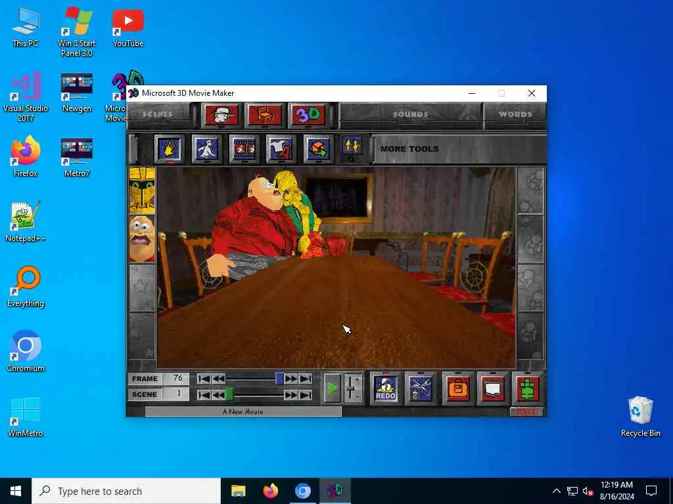Click the muted volume tray icon
This screenshot has height=504, width=673.
click(x=588, y=491)
